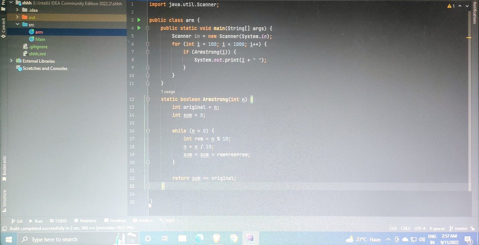Open the Windows Start menu
This screenshot has width=479, height=245.
coord(8,239)
